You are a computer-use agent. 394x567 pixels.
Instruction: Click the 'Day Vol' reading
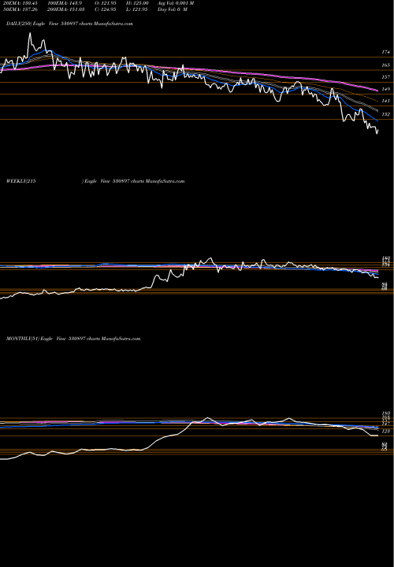click(x=173, y=9)
